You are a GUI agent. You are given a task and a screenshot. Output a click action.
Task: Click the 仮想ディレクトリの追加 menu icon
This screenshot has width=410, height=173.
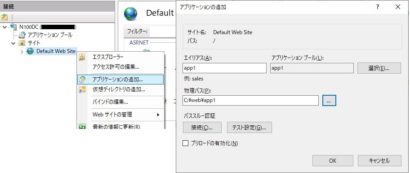82,89
